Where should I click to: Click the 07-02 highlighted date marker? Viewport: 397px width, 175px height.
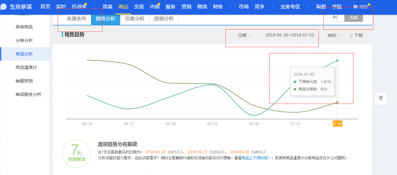point(337,124)
